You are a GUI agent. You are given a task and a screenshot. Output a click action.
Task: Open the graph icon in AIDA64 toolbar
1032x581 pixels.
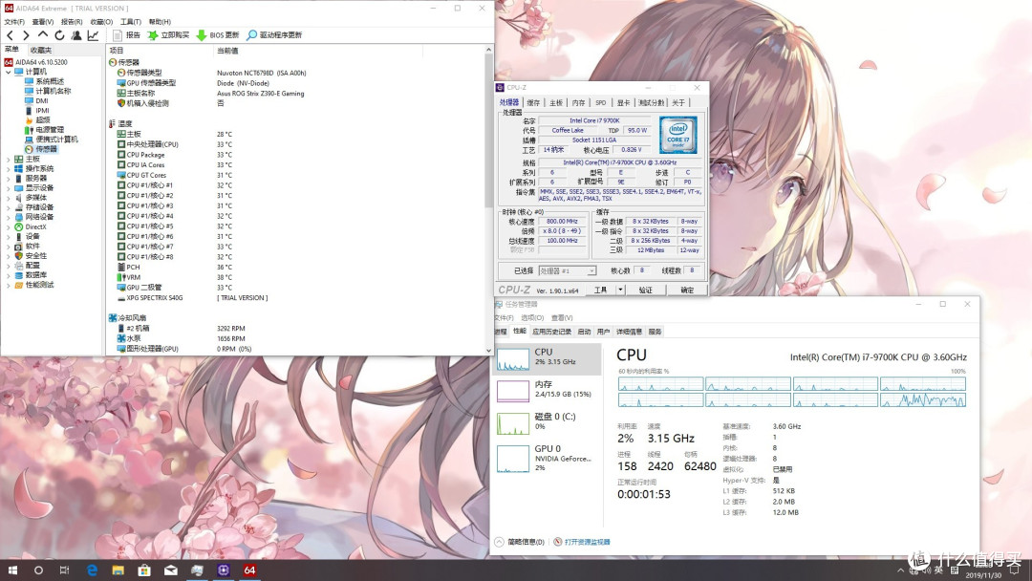93,35
